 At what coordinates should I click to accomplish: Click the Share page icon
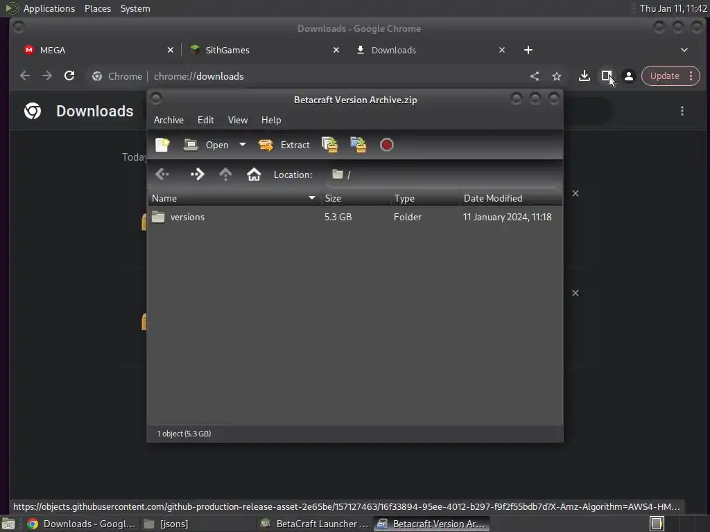click(x=535, y=76)
